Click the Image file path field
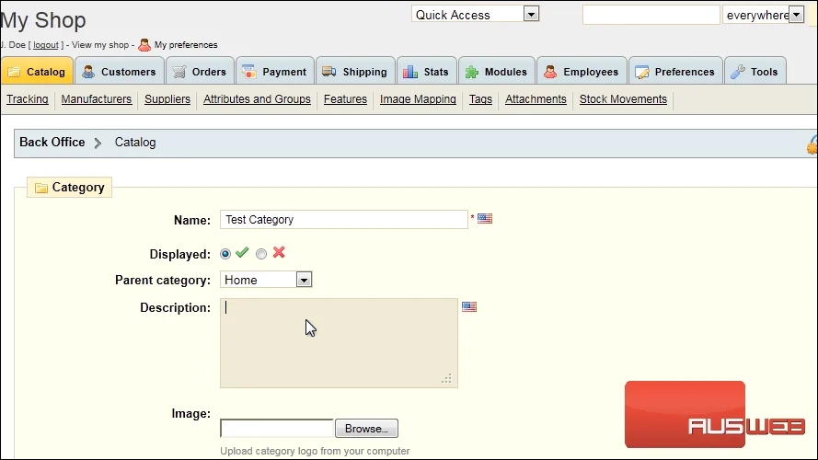 click(x=276, y=428)
